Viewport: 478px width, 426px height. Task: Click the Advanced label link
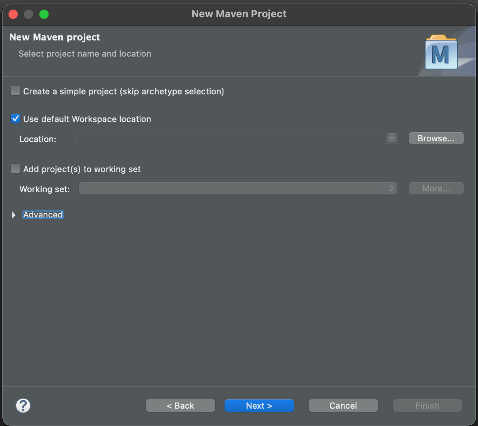coord(43,215)
